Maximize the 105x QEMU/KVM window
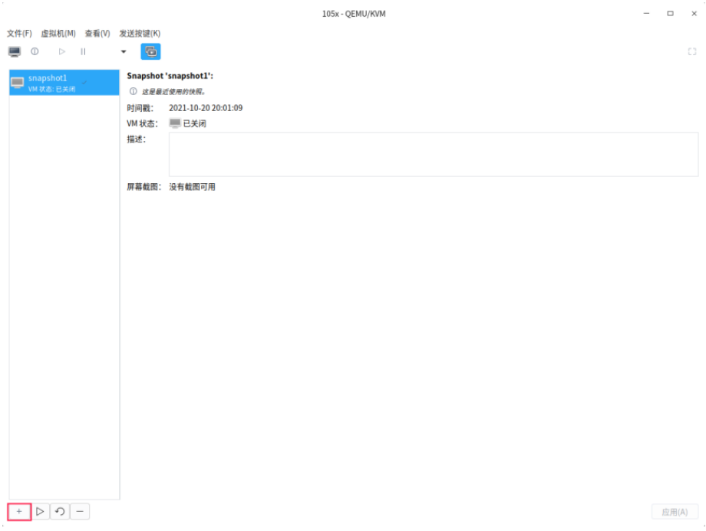 tap(671, 14)
